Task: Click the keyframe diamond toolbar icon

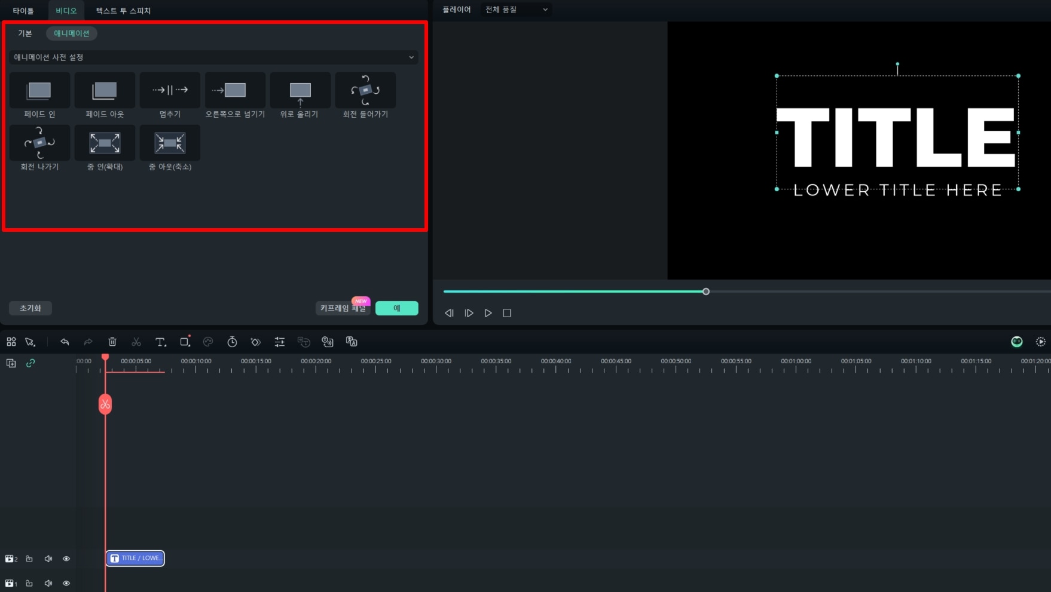Action: 256,342
